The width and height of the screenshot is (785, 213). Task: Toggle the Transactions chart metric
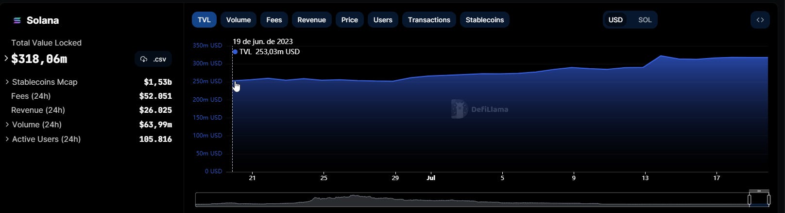(429, 20)
